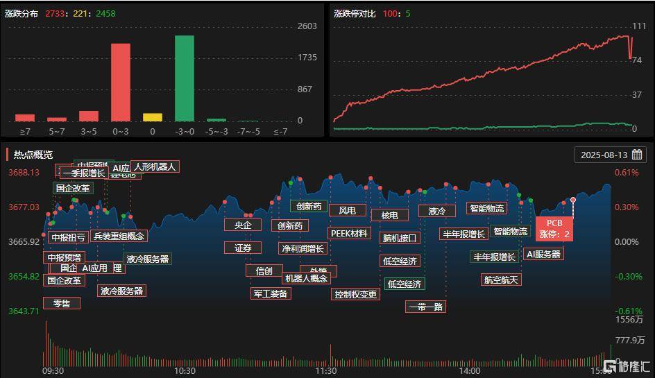Screen dimensions: 655x378
Task: Open the AI服务器 tag
Action: coord(543,254)
